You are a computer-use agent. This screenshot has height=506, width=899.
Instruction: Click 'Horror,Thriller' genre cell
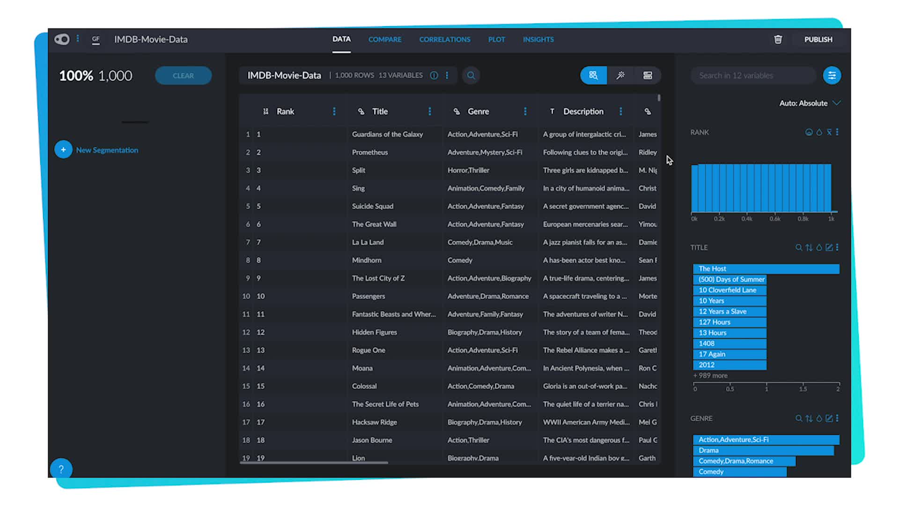point(468,171)
